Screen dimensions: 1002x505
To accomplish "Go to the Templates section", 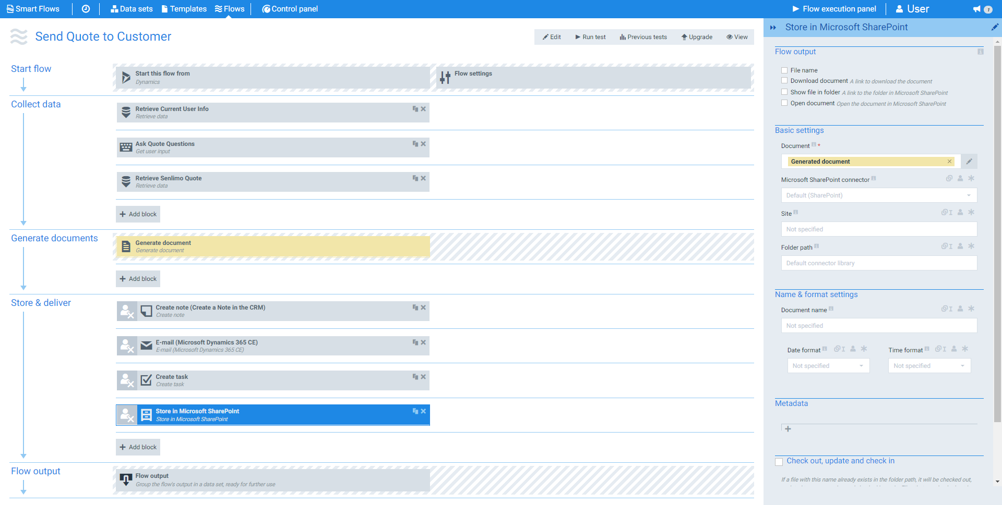I will coord(184,8).
